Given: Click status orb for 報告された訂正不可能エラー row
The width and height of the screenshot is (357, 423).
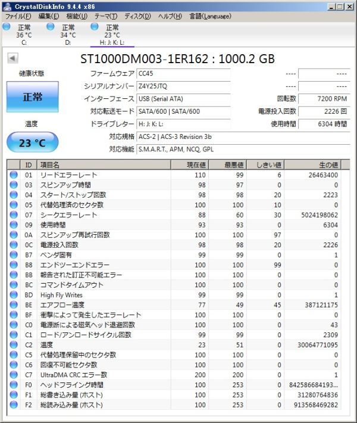Looking at the screenshot, I should [14, 275].
